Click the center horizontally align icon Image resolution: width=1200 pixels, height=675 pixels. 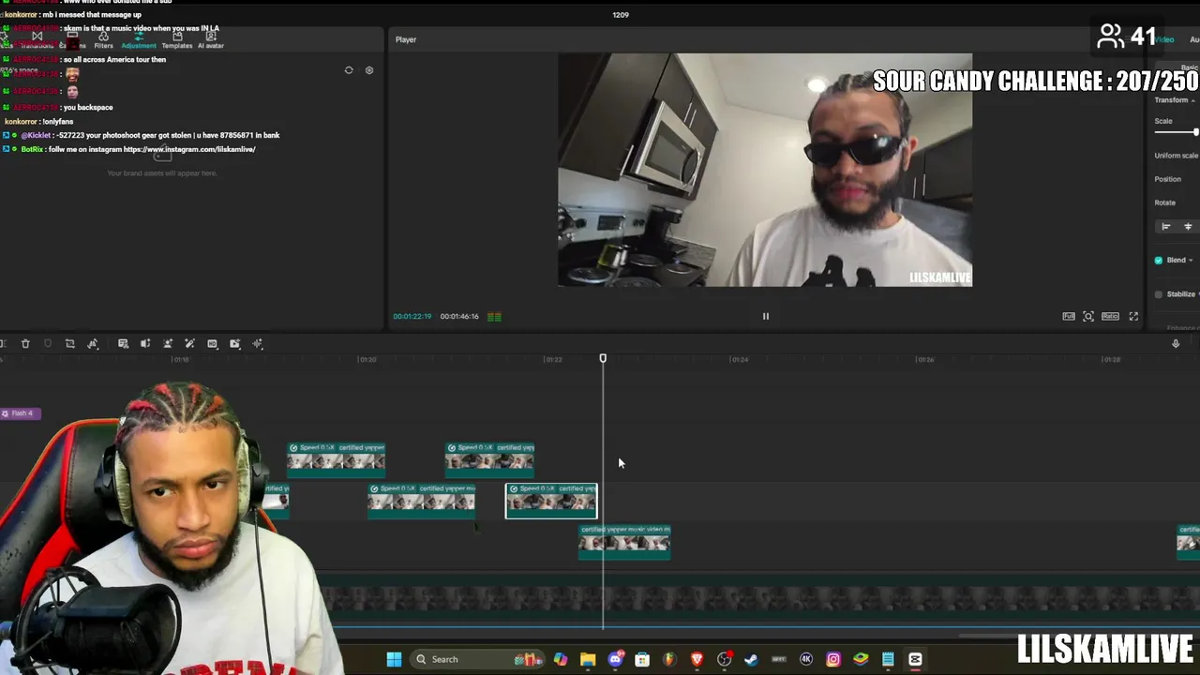1188,227
